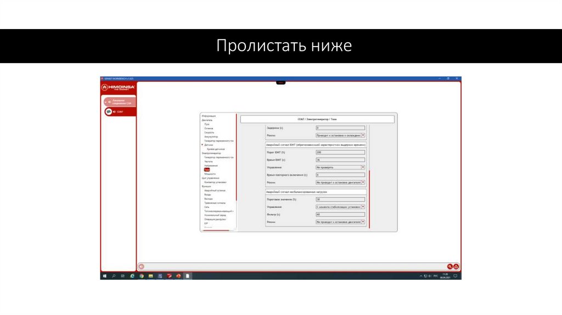Image resolution: width=562 pixels, height=315 pixels.
Task: Open File Explorer from the taskbar
Action: pos(151,276)
